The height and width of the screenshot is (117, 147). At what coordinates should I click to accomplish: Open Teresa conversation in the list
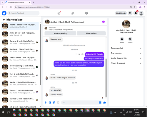[20, 59]
